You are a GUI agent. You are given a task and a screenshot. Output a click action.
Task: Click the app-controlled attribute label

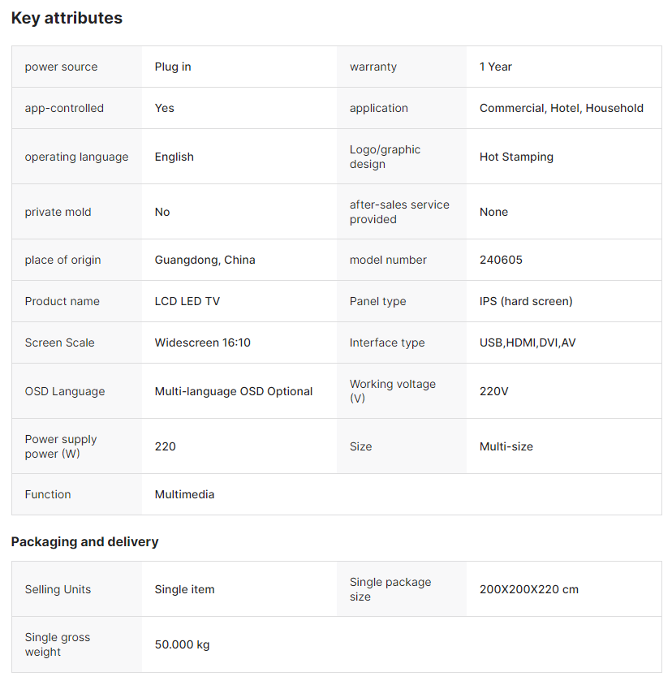64,108
